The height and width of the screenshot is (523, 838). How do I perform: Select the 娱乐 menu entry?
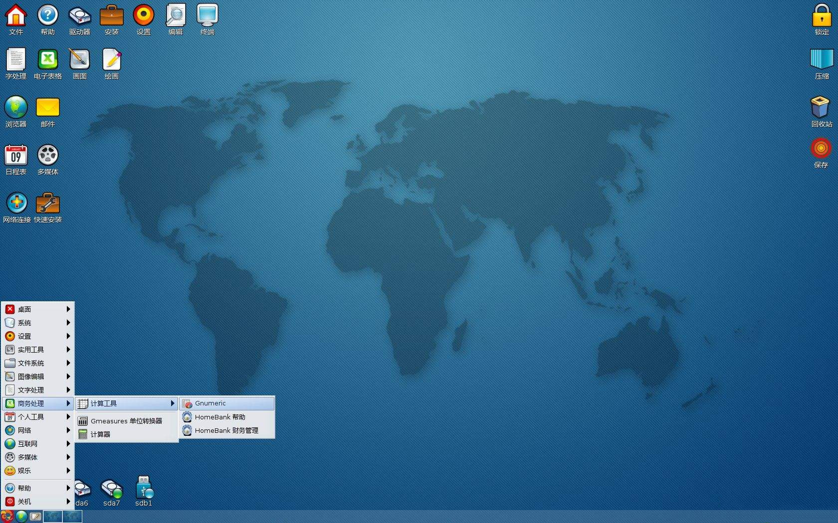click(x=38, y=471)
